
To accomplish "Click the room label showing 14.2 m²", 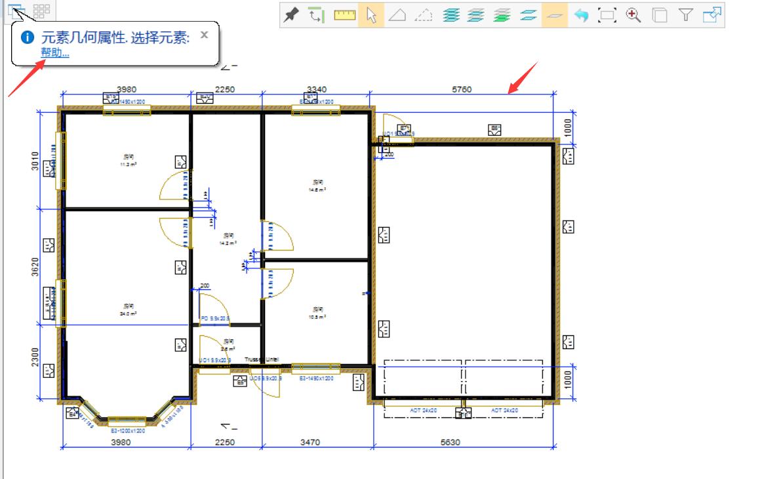I will point(228,239).
